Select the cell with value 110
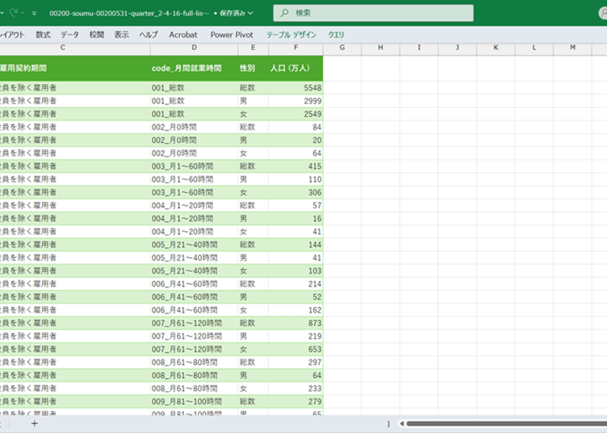Viewport: 607px width, 433px height. click(296, 179)
